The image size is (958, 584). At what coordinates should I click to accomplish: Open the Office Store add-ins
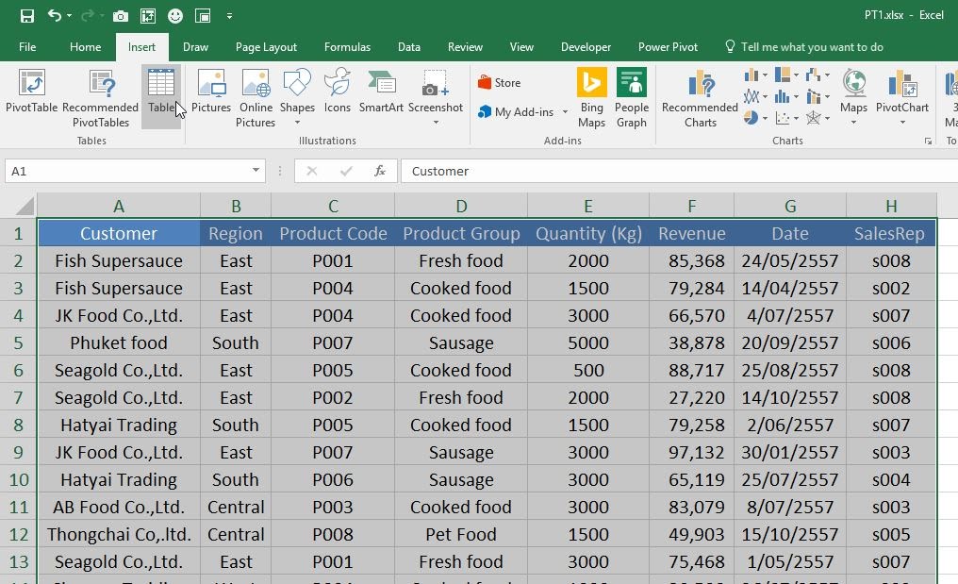(499, 83)
